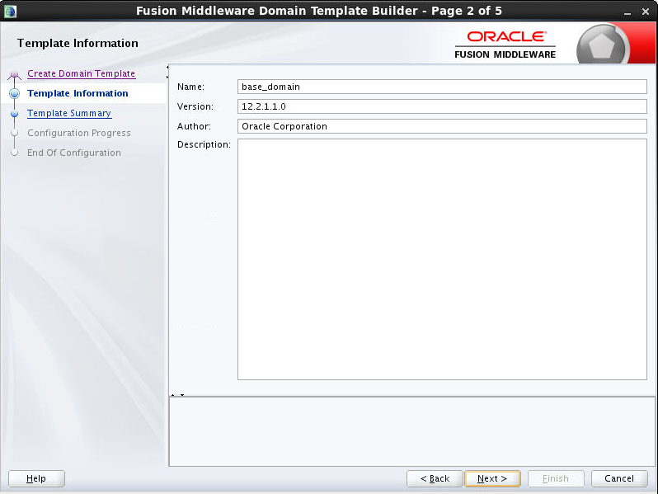Click the lower message panel area
This screenshot has height=494, width=658.
pos(411,431)
